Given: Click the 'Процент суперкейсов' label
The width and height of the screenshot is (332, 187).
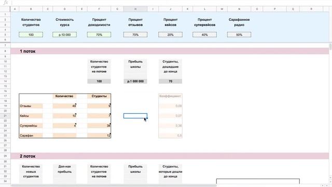Looking at the screenshot, I should (x=204, y=22).
